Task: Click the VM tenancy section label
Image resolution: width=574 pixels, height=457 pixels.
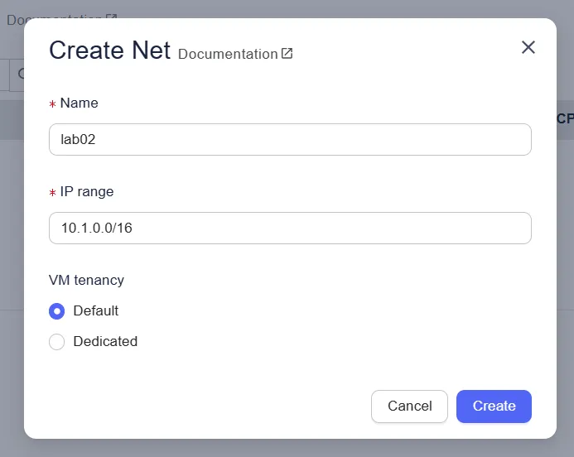Action: [86, 280]
